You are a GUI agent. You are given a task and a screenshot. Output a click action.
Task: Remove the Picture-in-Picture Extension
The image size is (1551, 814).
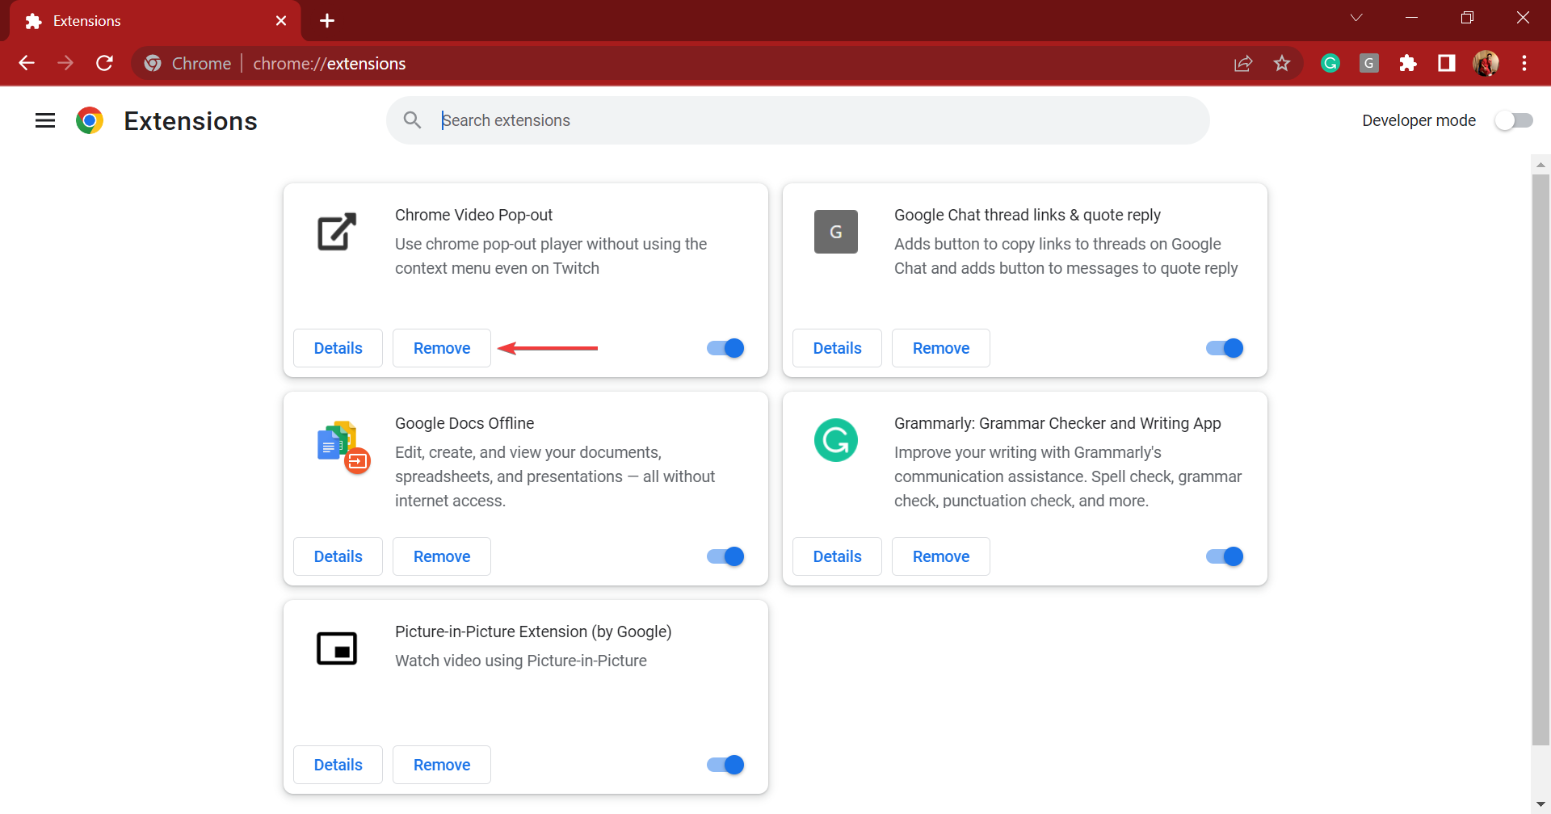click(442, 765)
